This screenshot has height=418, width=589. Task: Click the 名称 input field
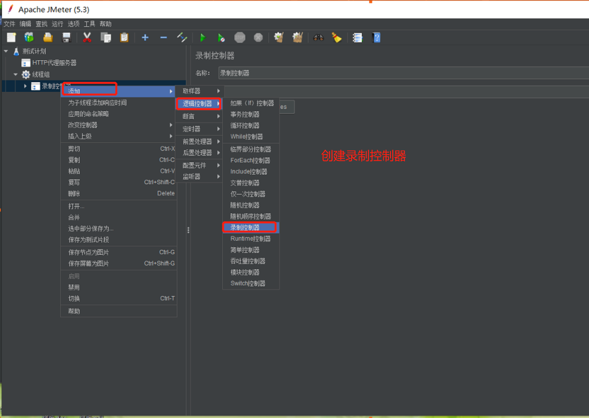click(403, 73)
